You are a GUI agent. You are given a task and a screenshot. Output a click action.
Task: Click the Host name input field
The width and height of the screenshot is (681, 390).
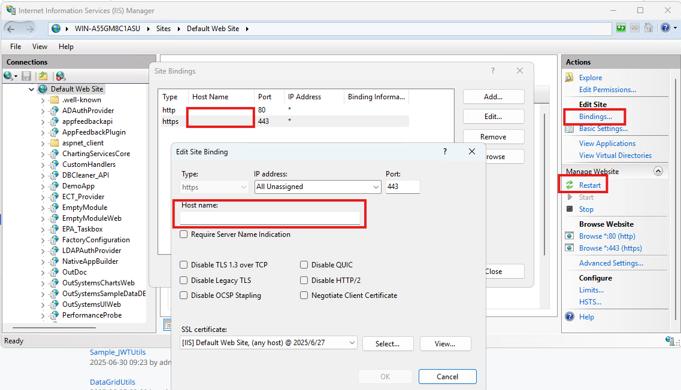click(270, 218)
